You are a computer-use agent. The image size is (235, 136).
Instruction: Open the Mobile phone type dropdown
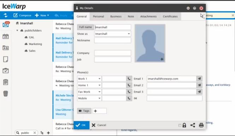click(89, 98)
